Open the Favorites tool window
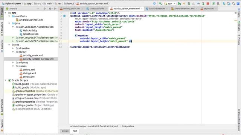This screenshot has width=241, height=135. 2,125
